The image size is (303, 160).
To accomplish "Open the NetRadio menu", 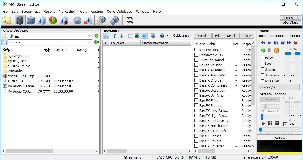I will [x=66, y=12].
